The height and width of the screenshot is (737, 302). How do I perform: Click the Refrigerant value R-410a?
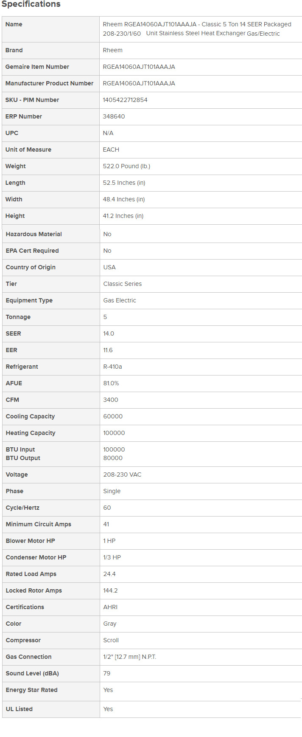[x=112, y=367]
